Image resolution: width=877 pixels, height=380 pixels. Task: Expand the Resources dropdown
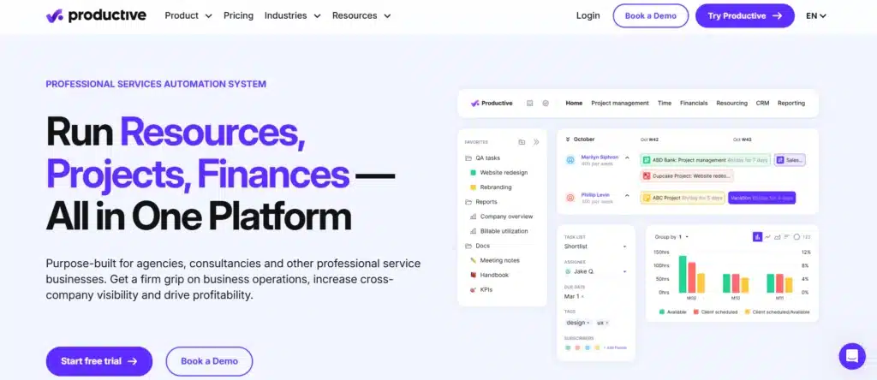click(x=361, y=15)
